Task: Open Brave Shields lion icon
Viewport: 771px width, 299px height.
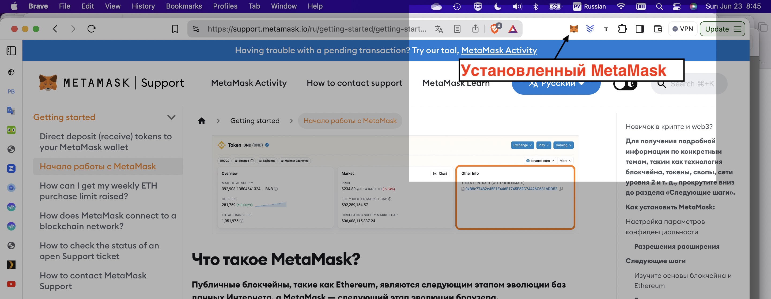Action: [x=494, y=29]
